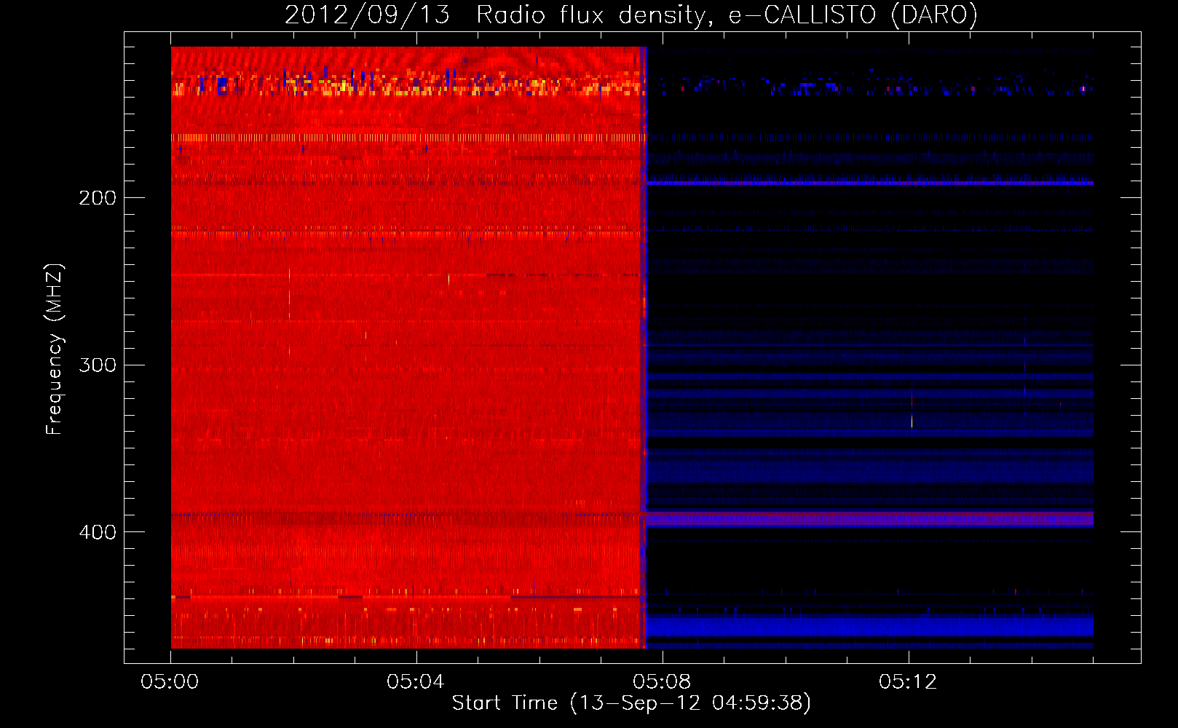Viewport: 1178px width, 728px height.
Task: Click the 05:12 time tick label
Action: [908, 681]
